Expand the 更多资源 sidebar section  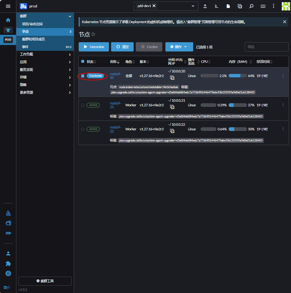click(70, 92)
